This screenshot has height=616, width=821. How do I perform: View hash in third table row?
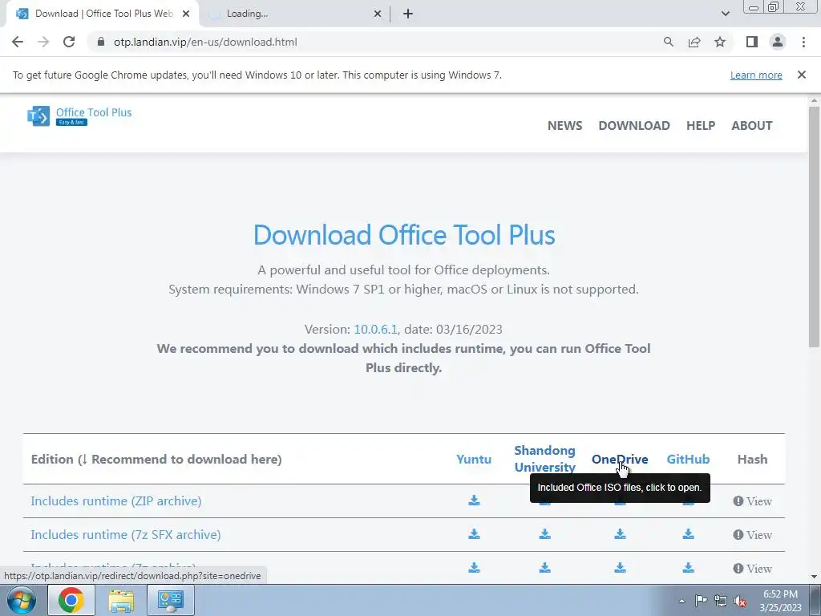[752, 569]
